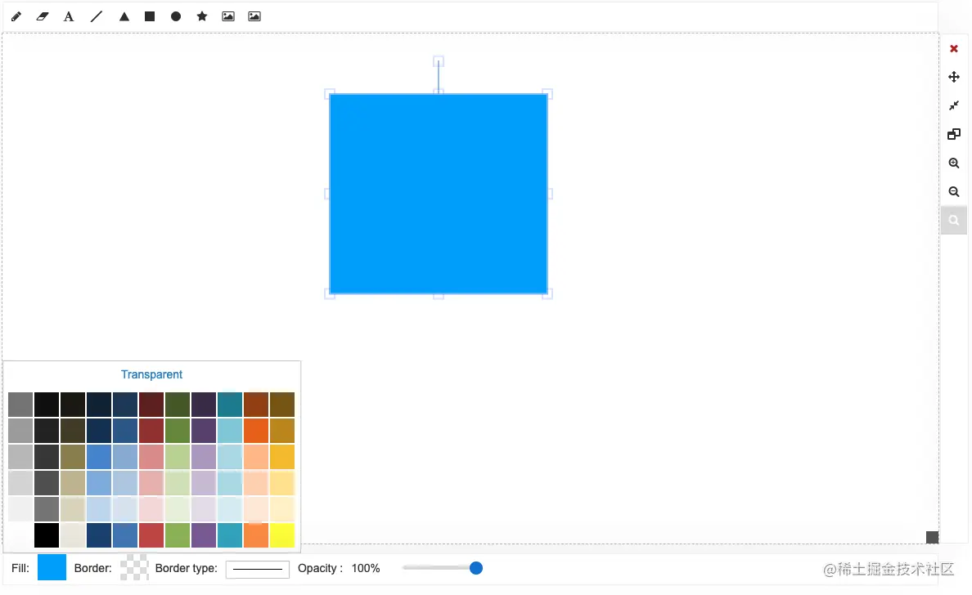Image resolution: width=972 pixels, height=595 pixels.
Task: Activate the four-arrow move tool
Action: [x=954, y=77]
